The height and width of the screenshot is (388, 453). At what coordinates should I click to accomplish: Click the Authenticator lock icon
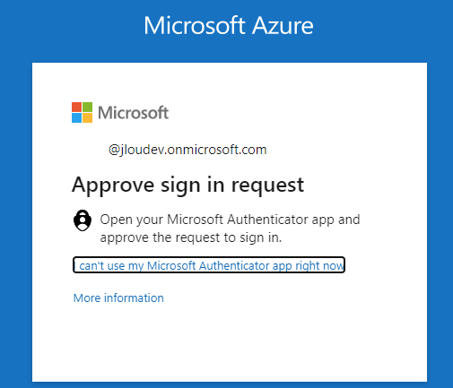click(83, 220)
